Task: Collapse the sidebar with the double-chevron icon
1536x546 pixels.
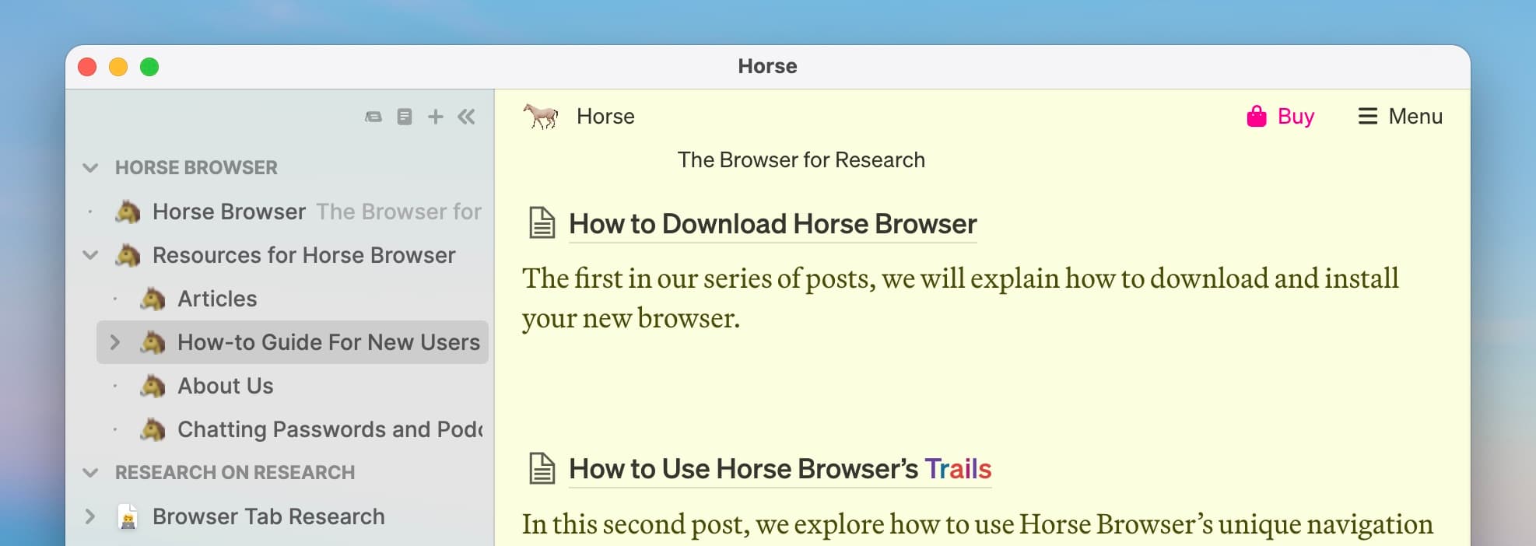Action: click(x=466, y=117)
